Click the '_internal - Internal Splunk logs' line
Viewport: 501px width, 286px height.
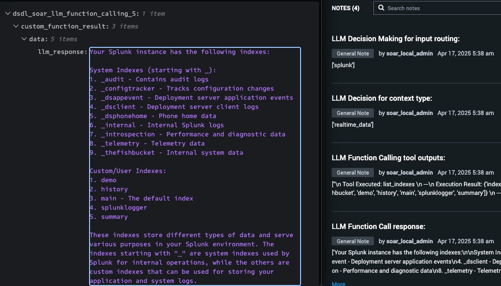(x=157, y=125)
